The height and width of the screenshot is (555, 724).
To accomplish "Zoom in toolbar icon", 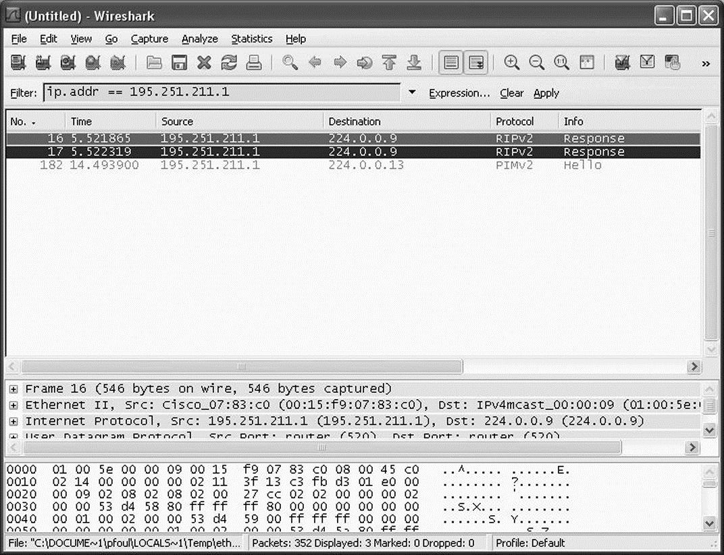I will pos(512,62).
